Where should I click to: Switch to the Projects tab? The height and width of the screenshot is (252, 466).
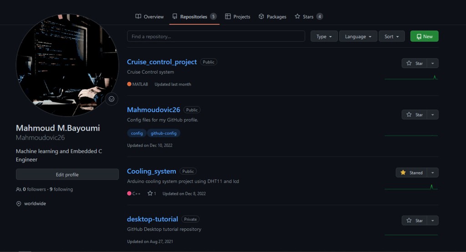[x=238, y=17]
